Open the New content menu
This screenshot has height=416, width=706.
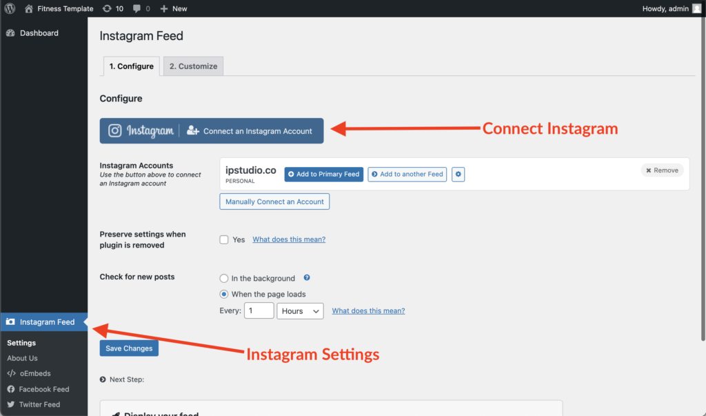click(x=174, y=8)
